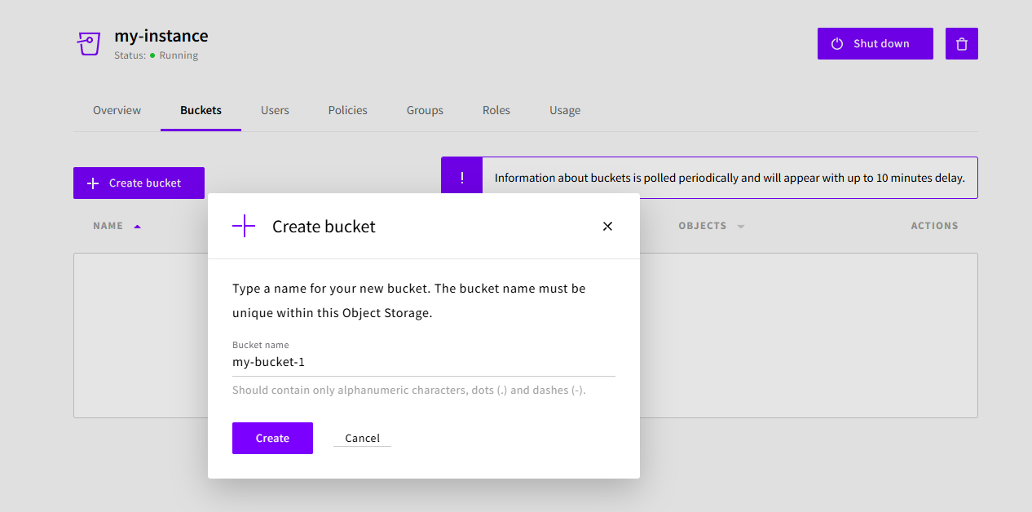Toggle the OBJECTS column sort arrow
Viewport: 1032px width, 512px height.
[740, 226]
